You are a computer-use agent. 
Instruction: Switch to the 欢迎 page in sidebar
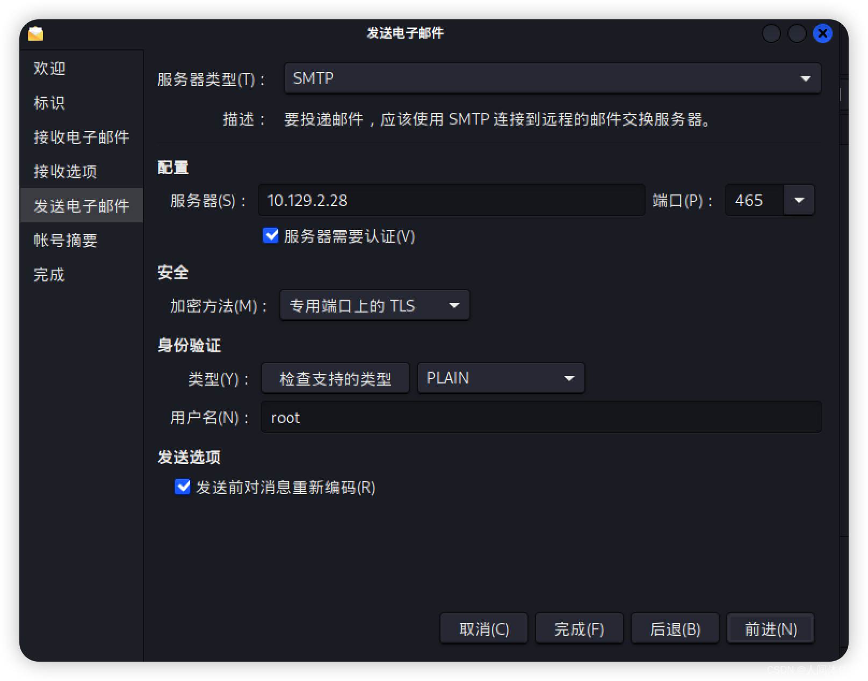(x=49, y=68)
